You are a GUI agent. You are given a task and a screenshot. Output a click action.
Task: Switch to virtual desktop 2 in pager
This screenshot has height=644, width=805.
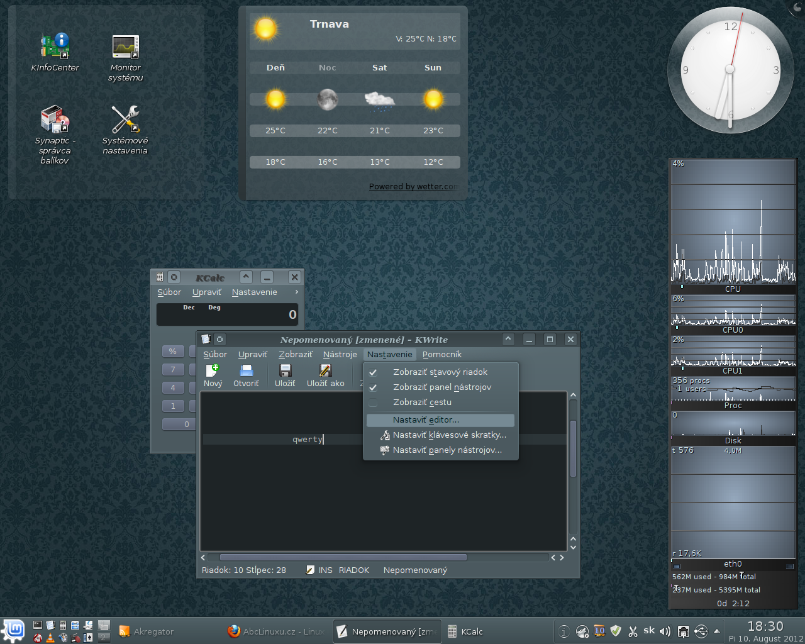104,638
